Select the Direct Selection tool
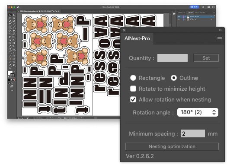This screenshot has width=227, height=165. point(14,15)
